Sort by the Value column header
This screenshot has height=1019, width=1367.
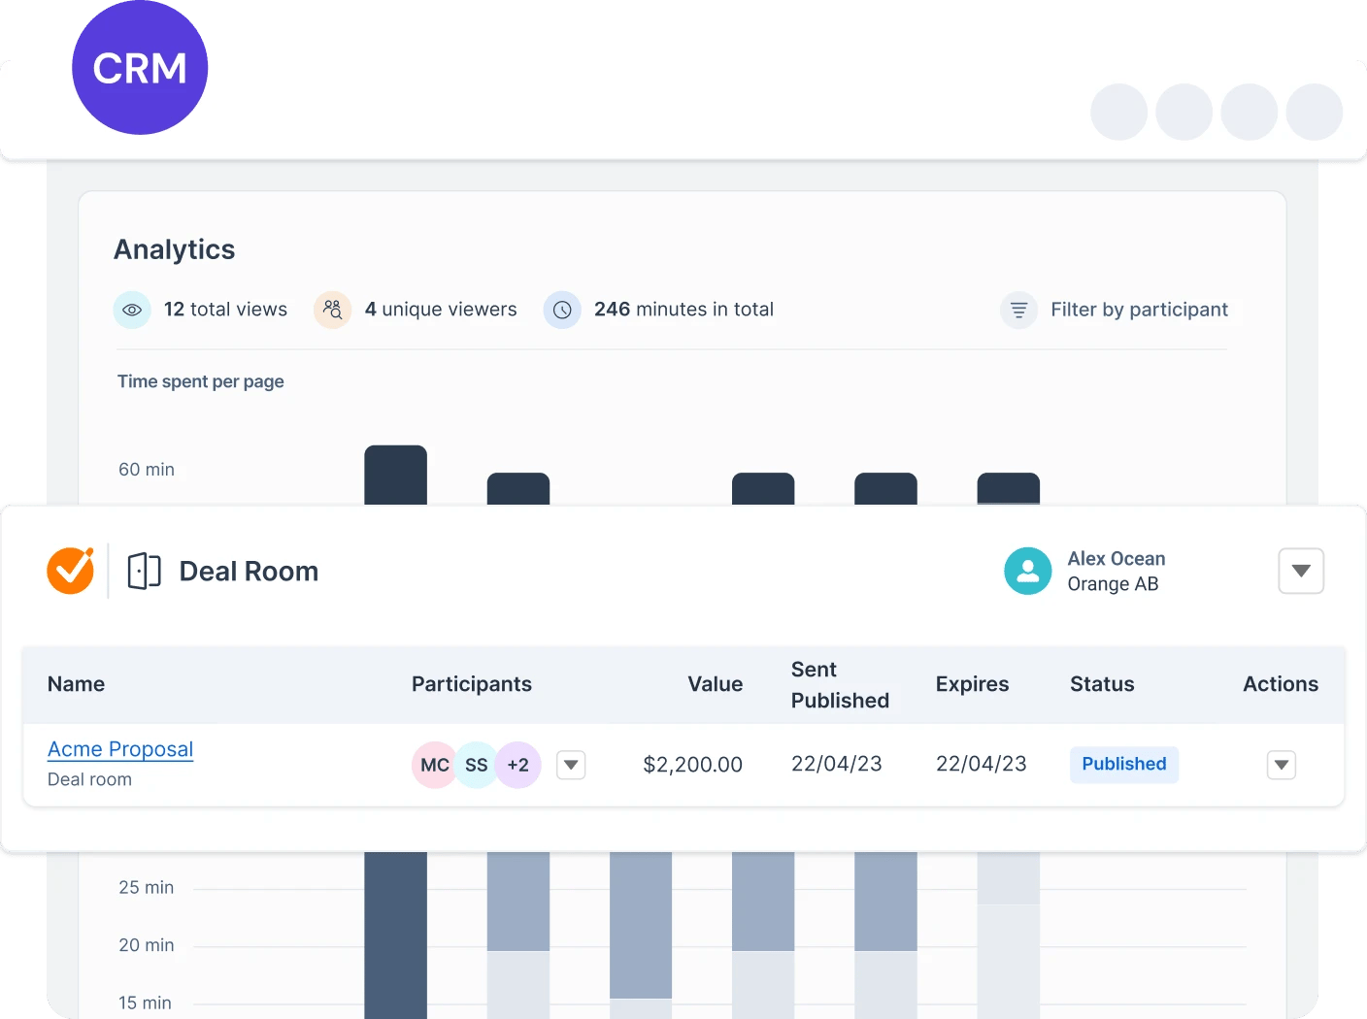715,684
